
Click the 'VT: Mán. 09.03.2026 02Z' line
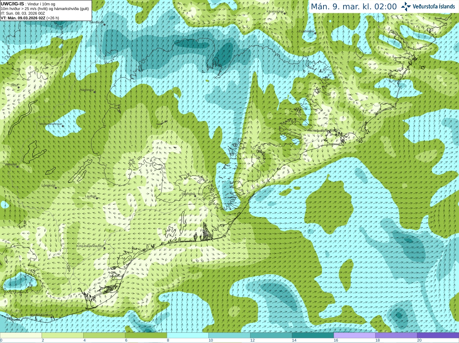(23, 18)
